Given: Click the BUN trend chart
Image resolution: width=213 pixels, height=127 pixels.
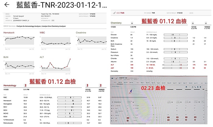Looking at the screenshot, I should [19, 65].
